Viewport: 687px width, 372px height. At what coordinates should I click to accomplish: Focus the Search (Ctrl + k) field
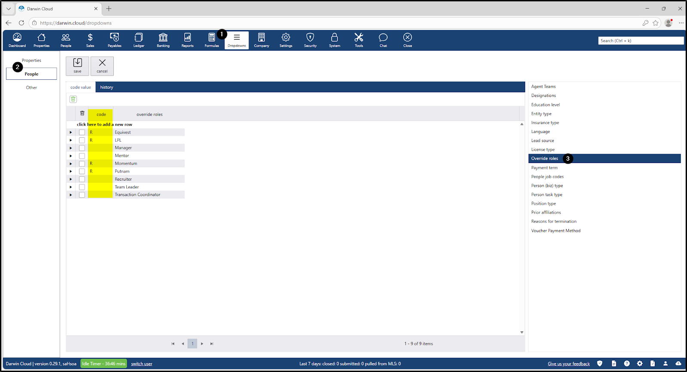click(x=641, y=41)
